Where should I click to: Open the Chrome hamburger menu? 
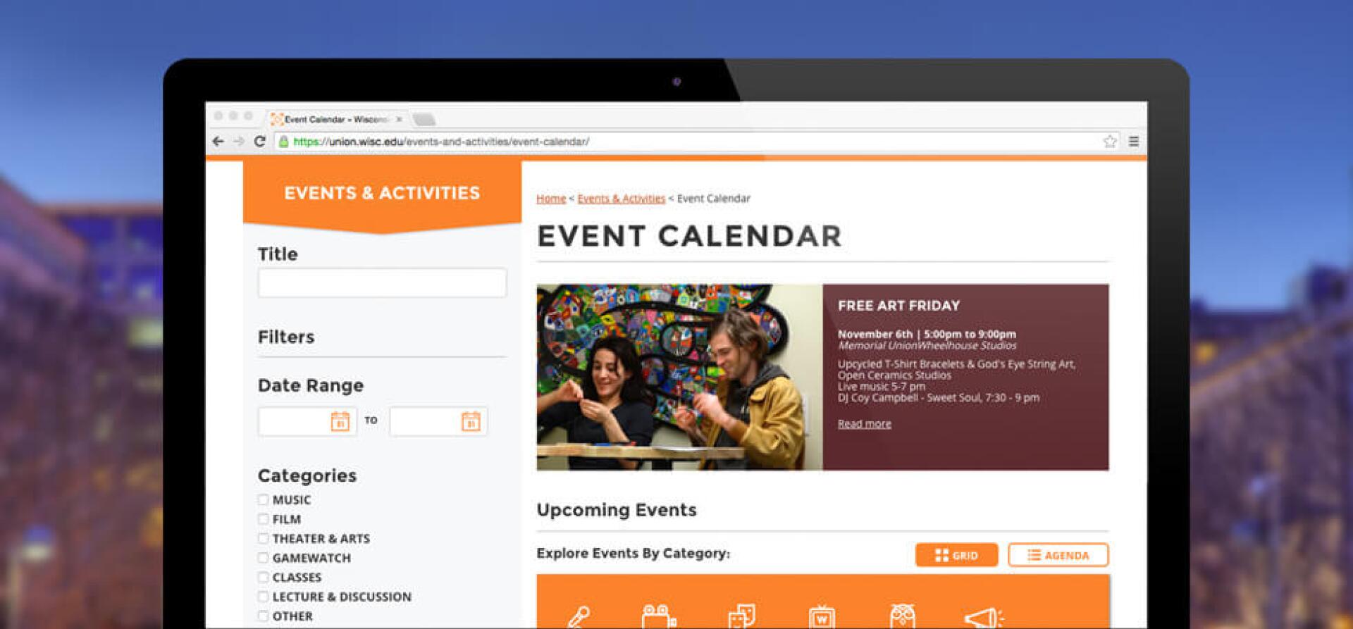tap(1134, 142)
